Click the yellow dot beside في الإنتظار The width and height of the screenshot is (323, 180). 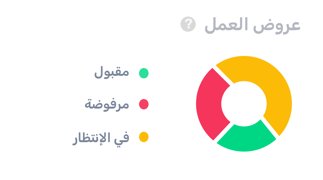(144, 137)
